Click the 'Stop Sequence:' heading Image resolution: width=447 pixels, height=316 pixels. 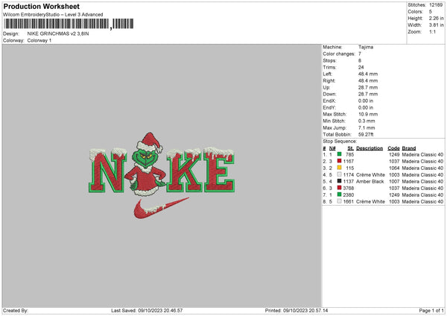click(x=340, y=141)
